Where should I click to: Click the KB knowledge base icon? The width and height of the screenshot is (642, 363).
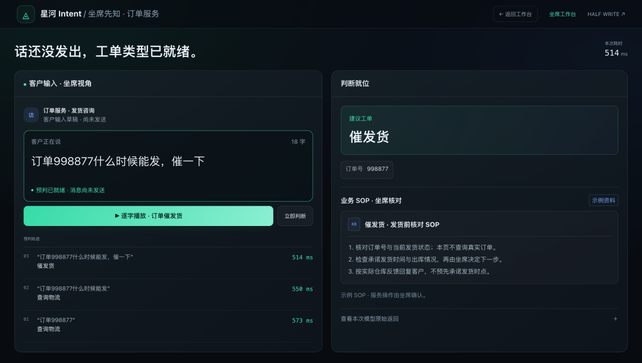(x=354, y=224)
